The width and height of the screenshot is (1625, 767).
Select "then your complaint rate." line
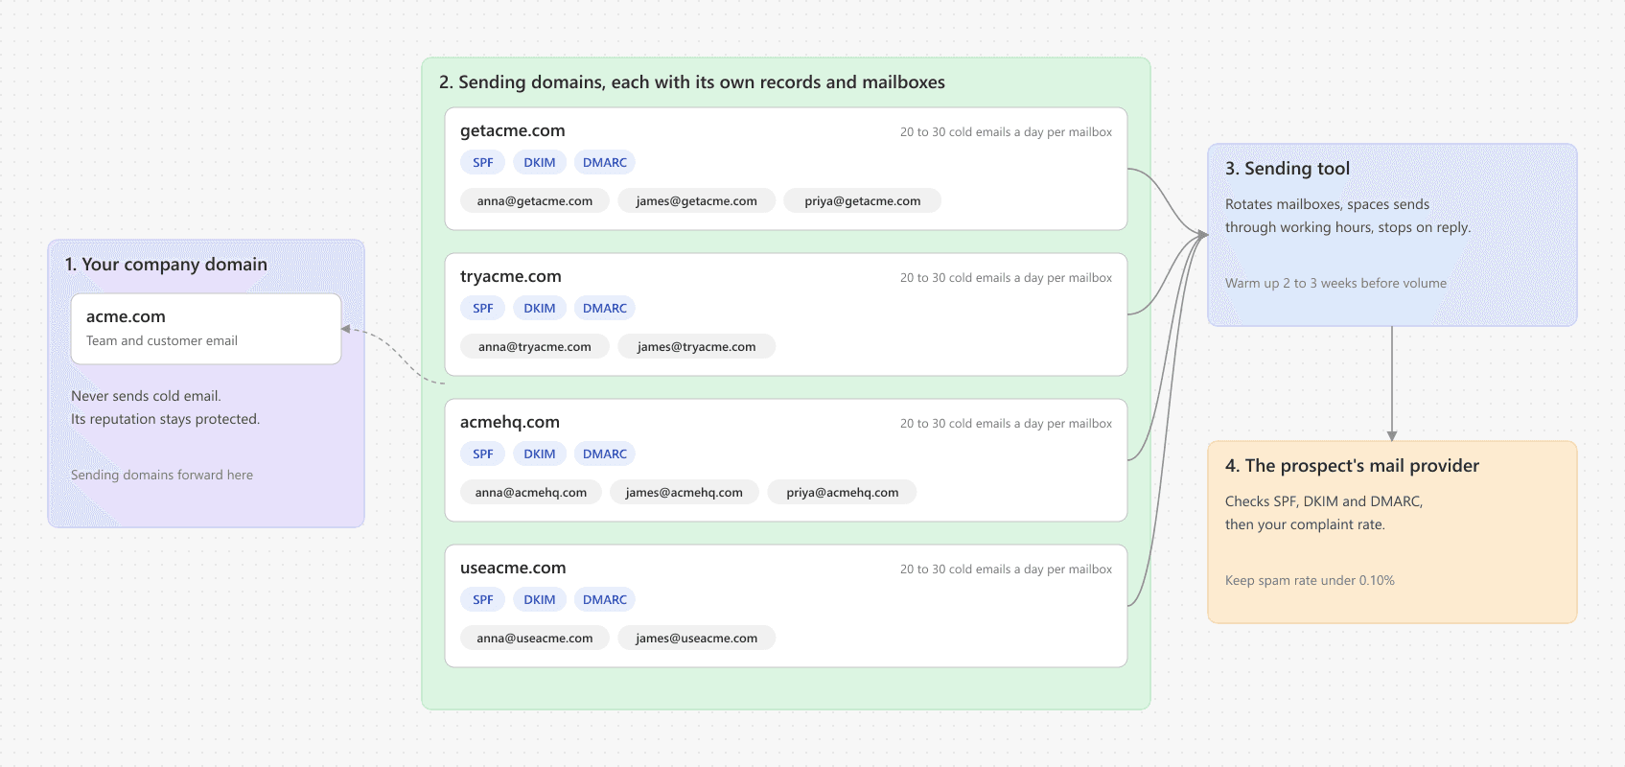(1305, 524)
